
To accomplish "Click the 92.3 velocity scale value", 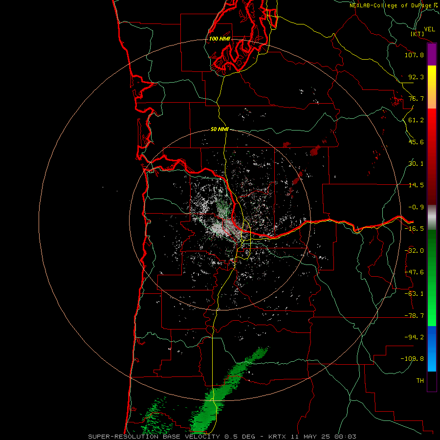I will coord(416,77).
